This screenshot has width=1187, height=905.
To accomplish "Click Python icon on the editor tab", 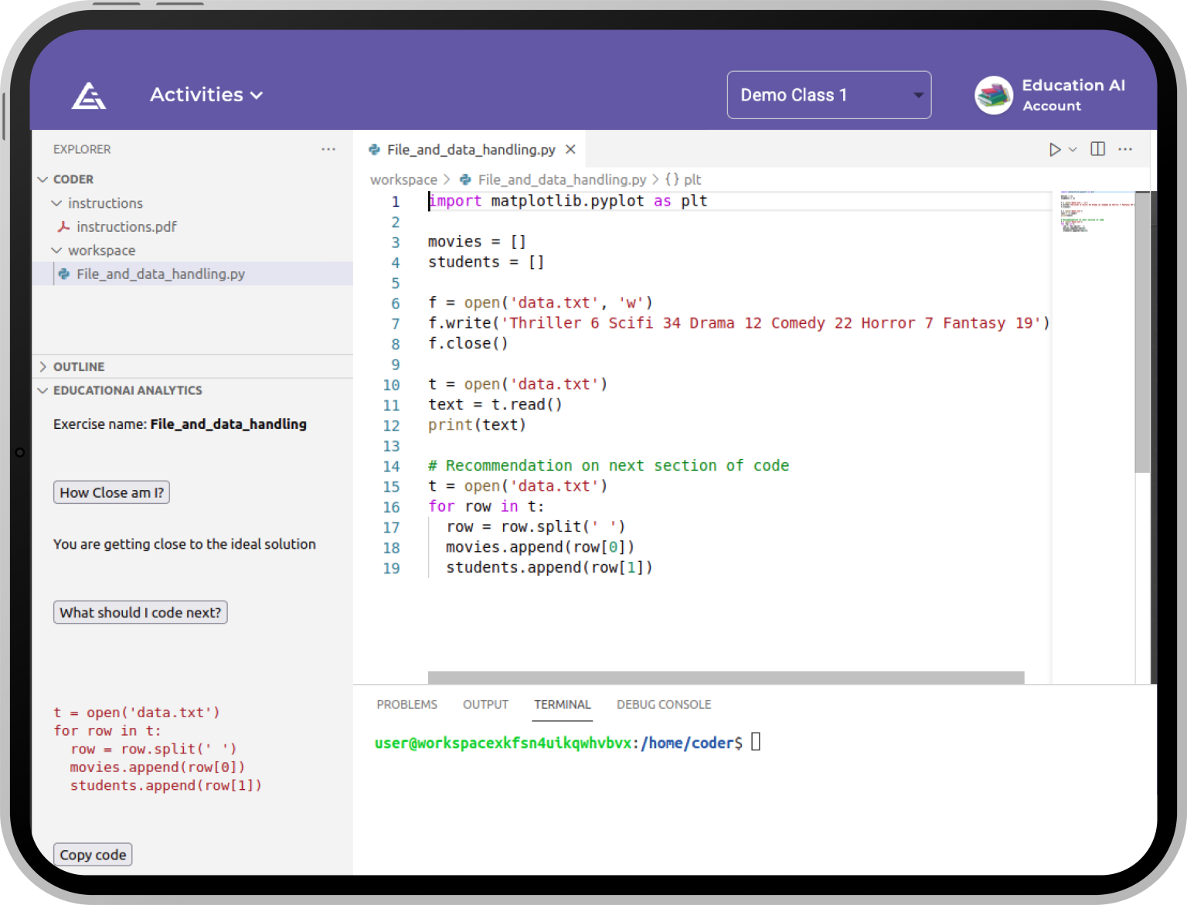I will point(375,149).
